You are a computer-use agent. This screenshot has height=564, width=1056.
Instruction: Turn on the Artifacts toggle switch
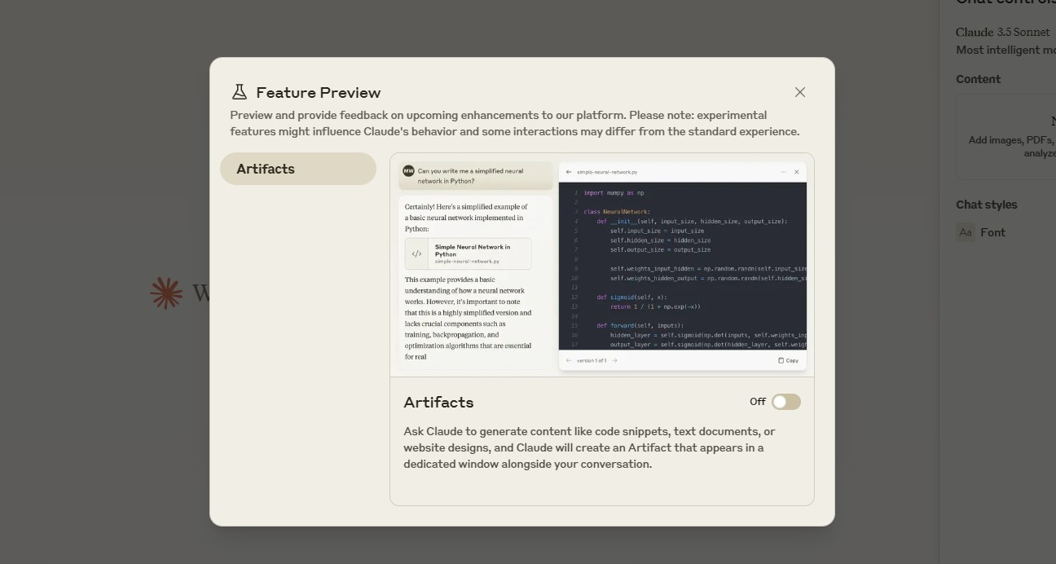tap(786, 402)
